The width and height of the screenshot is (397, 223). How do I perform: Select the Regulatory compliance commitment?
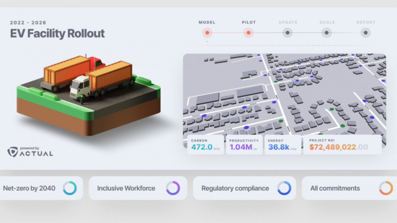click(x=244, y=188)
